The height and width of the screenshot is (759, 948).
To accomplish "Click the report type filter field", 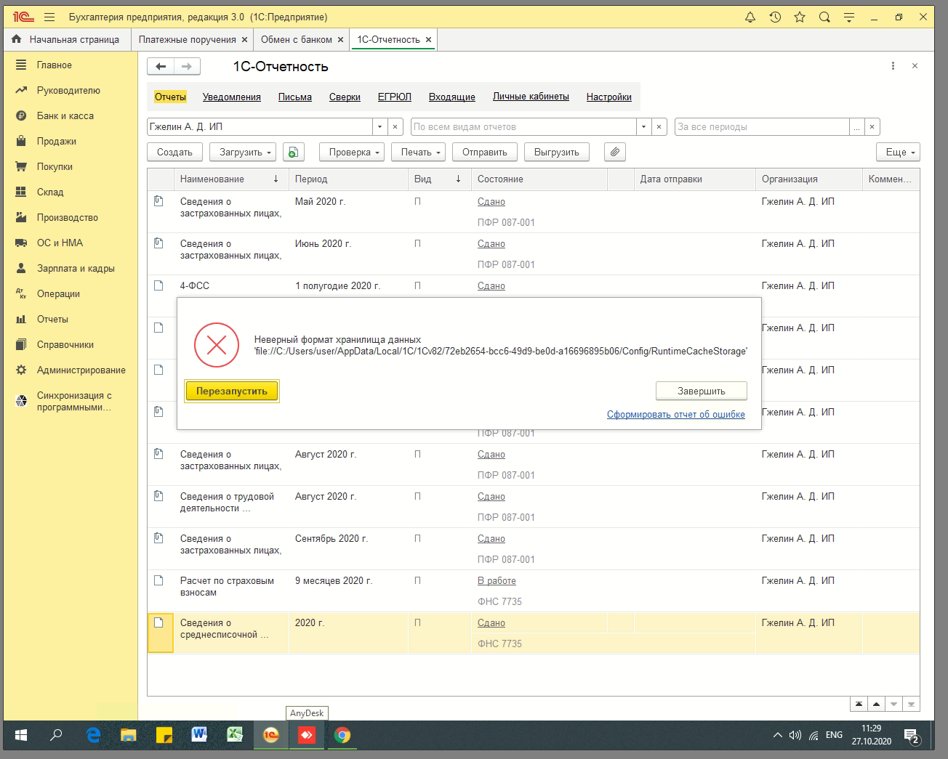I will click(x=523, y=126).
